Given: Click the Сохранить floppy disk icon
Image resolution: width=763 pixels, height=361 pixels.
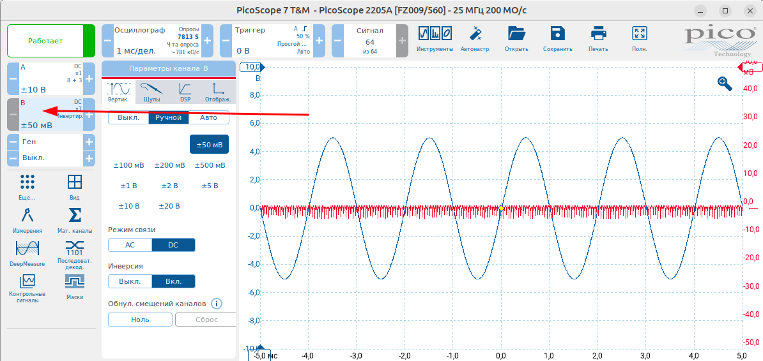Looking at the screenshot, I should pyautogui.click(x=557, y=33).
